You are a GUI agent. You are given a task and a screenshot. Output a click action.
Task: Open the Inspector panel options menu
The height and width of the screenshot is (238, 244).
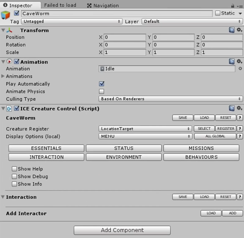[x=239, y=6]
